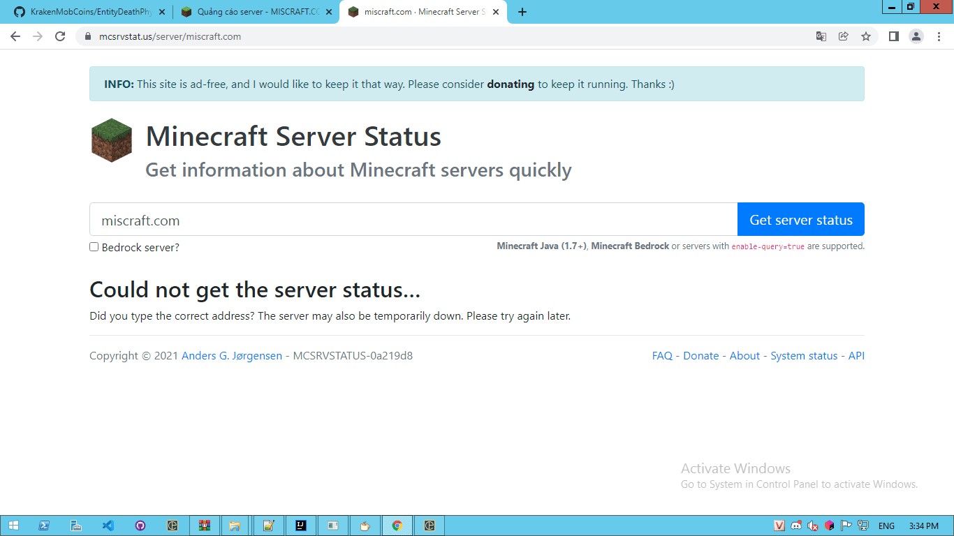Open the 3:34 PM system clock

924,526
